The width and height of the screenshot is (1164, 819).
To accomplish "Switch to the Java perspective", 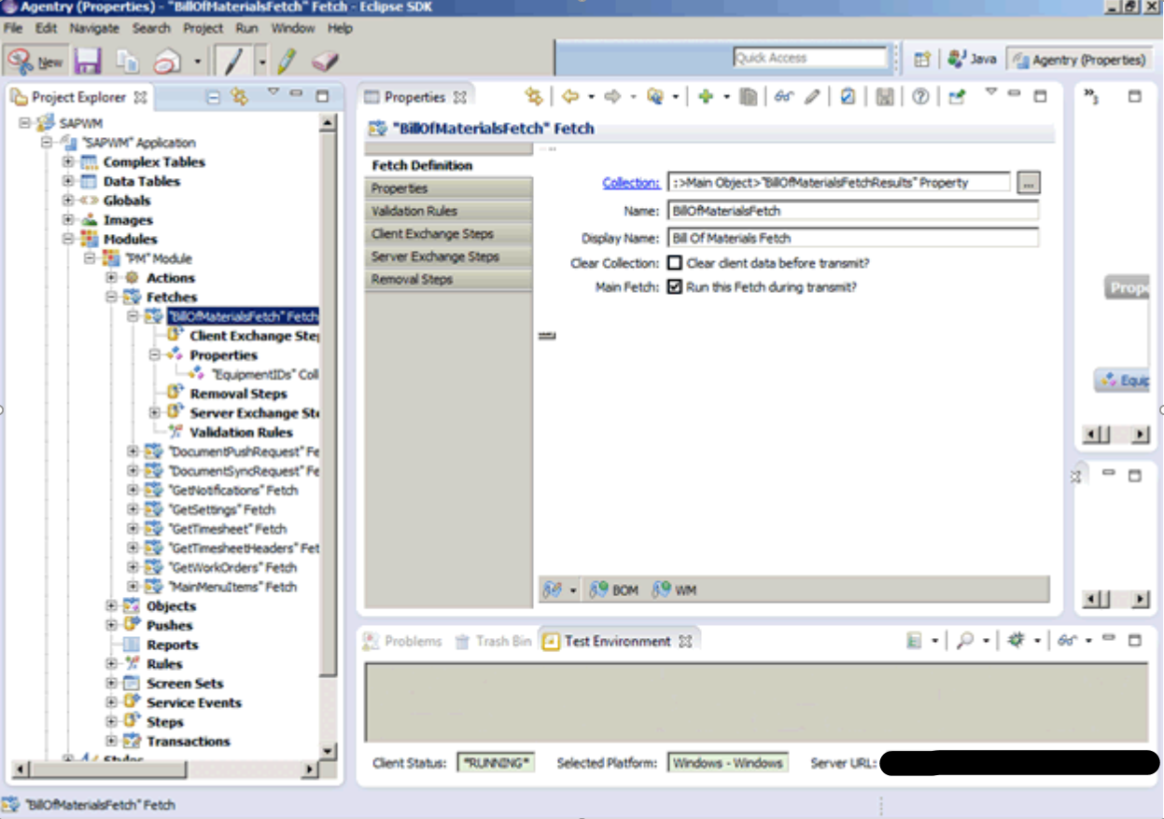I will [972, 59].
